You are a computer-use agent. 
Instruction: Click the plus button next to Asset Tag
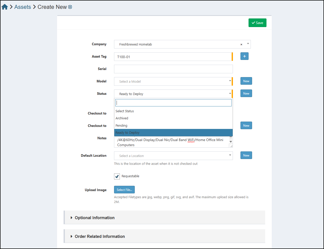244,56
